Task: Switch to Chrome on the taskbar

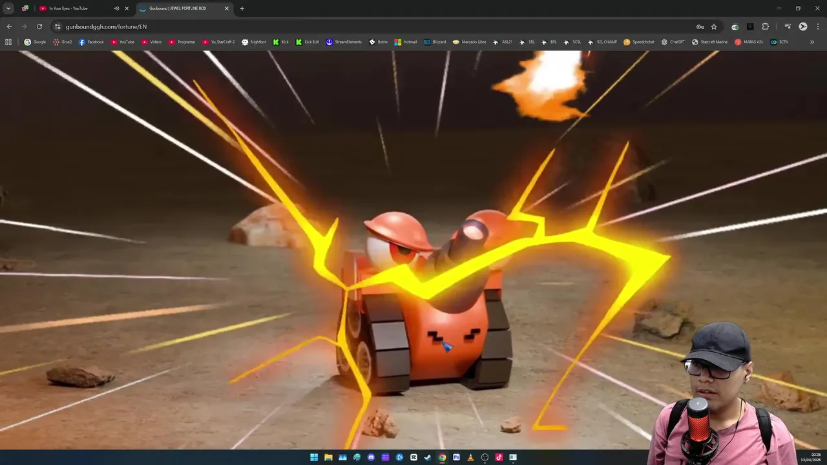Action: point(442,457)
